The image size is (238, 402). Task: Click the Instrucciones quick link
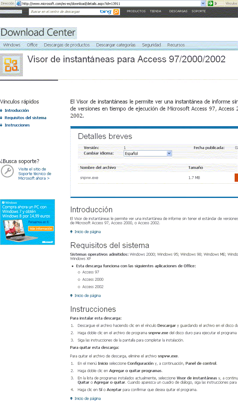click(17, 125)
